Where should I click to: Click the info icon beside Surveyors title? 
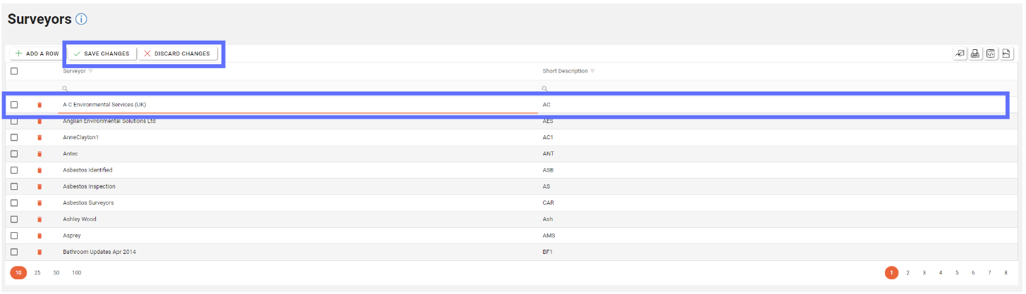click(x=81, y=20)
